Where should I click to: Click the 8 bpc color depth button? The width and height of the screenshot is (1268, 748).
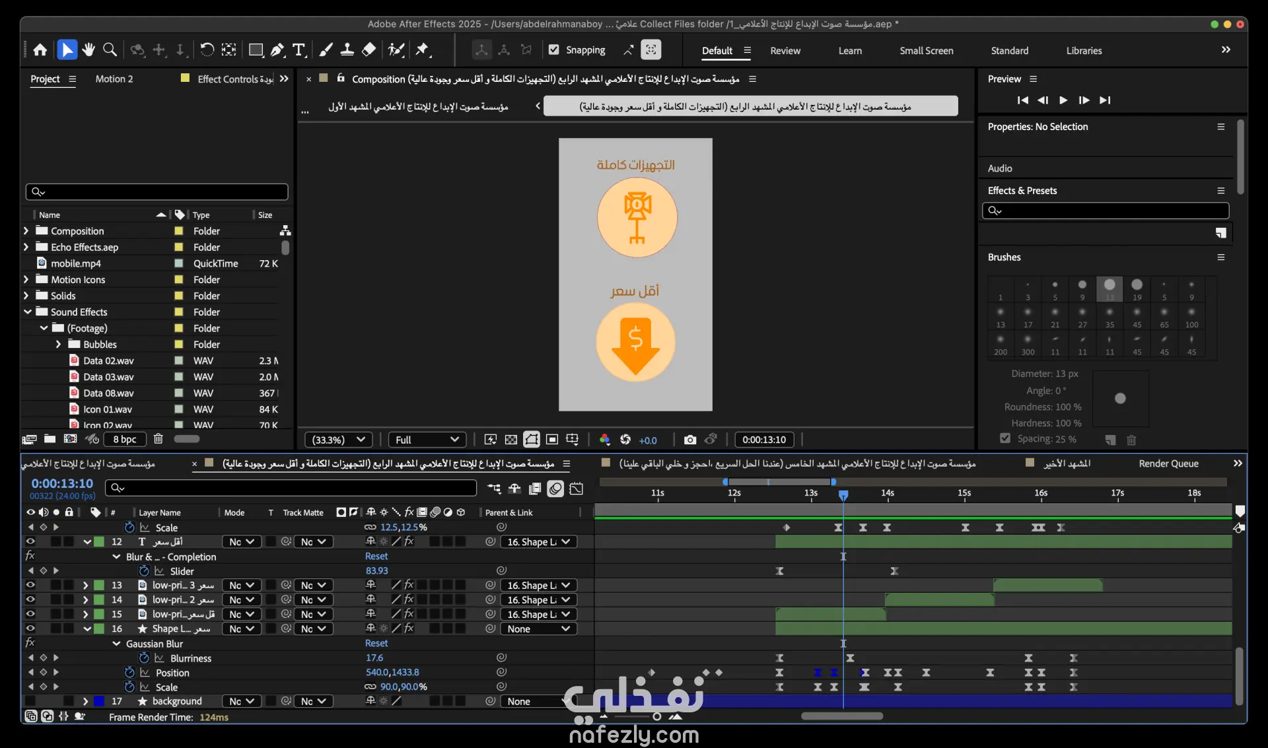(x=124, y=439)
